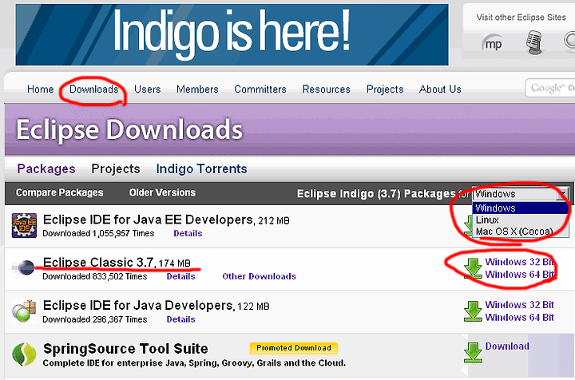
Task: Open the Projects item in top navigation
Action: coord(385,89)
